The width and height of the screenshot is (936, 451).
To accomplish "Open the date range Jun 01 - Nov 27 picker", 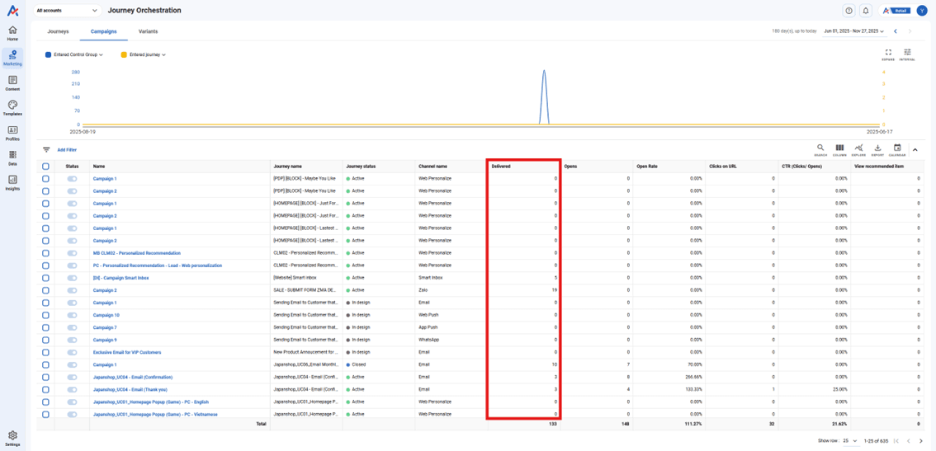I will coord(853,31).
